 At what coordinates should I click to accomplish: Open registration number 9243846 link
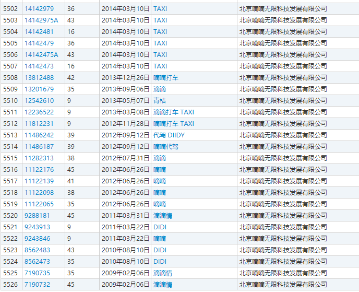pos(38,239)
